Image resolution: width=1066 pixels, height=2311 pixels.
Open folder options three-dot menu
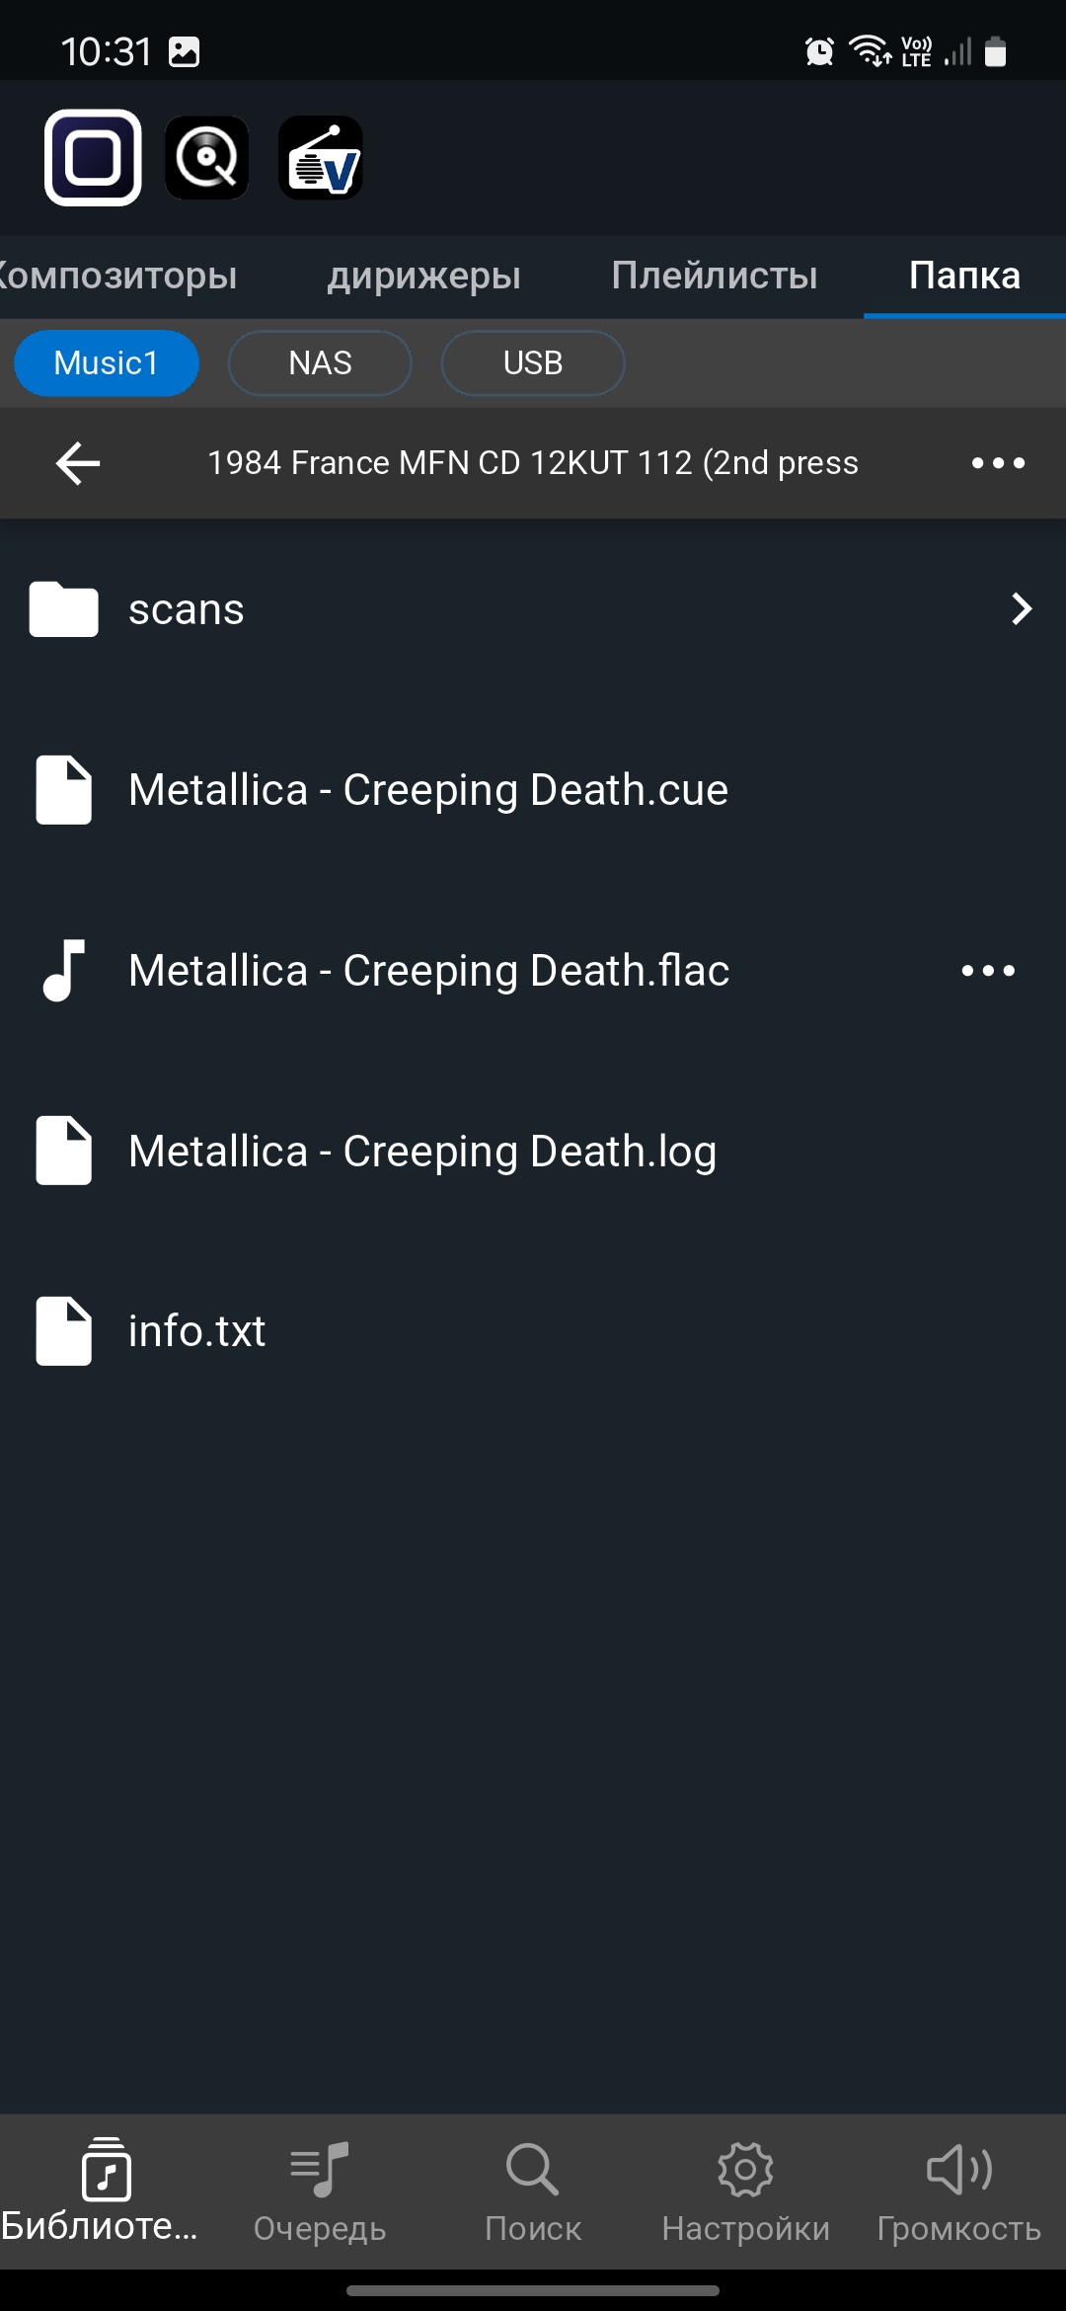pos(998,463)
